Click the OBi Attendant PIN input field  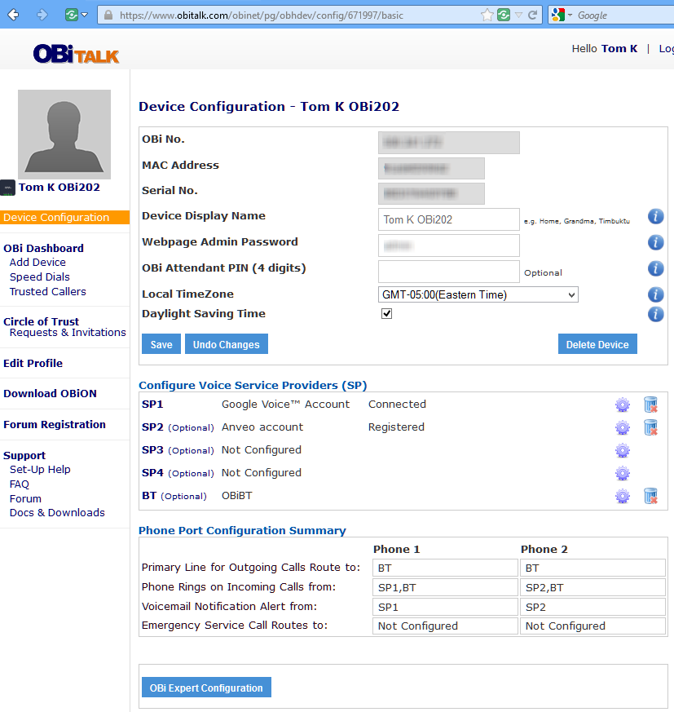point(448,272)
